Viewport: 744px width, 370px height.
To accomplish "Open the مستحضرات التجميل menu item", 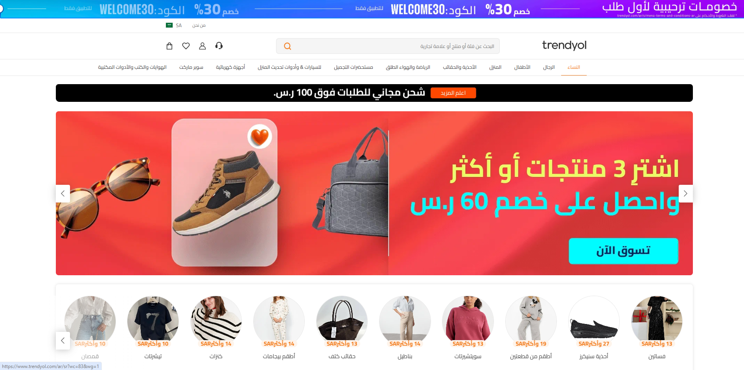I will (x=354, y=67).
